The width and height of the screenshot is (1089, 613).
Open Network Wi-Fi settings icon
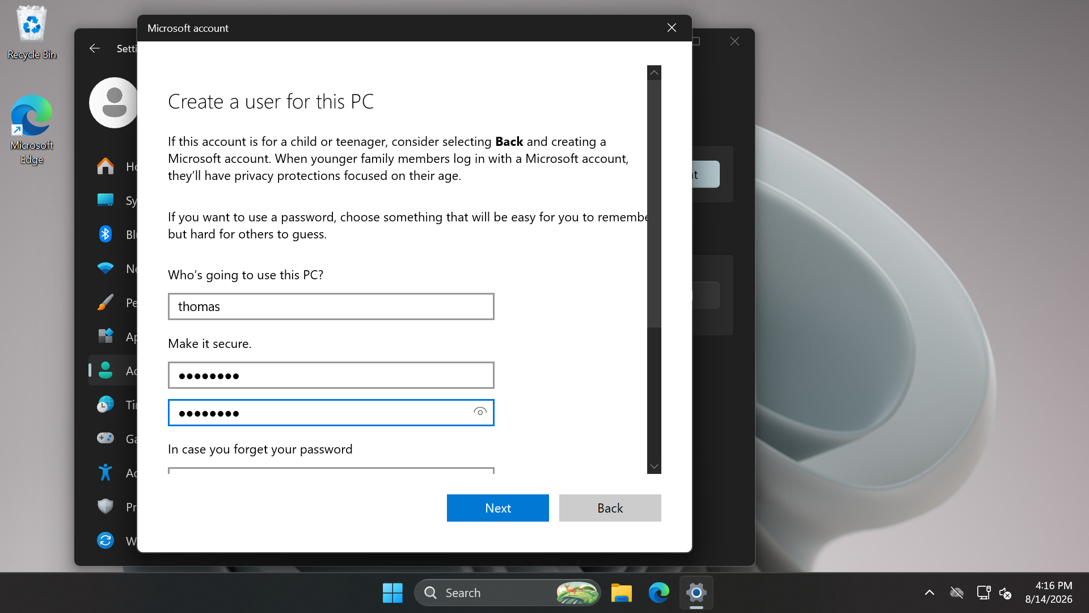[x=105, y=268]
